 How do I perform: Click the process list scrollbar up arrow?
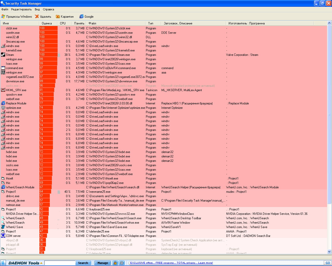[x=329, y=23]
